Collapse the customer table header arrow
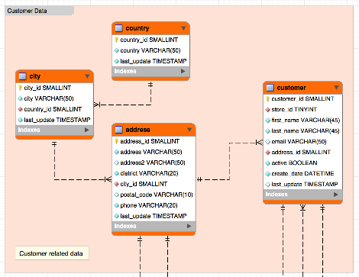This screenshot has width=359, height=277. point(336,88)
